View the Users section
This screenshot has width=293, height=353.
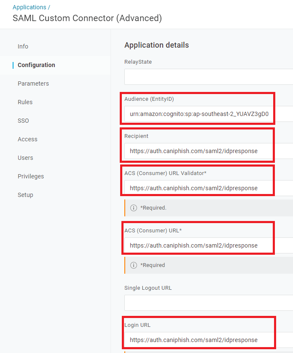coord(25,158)
